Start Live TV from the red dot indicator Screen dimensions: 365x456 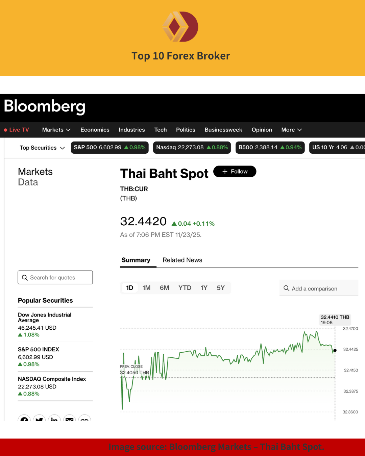(5, 130)
